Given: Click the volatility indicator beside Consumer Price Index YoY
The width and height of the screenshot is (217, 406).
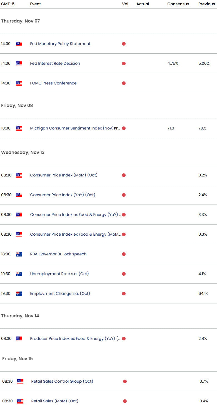Looking at the screenshot, I should tap(124, 195).
